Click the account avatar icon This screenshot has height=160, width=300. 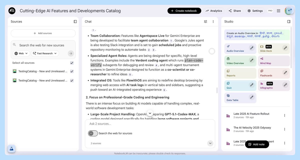click(289, 10)
